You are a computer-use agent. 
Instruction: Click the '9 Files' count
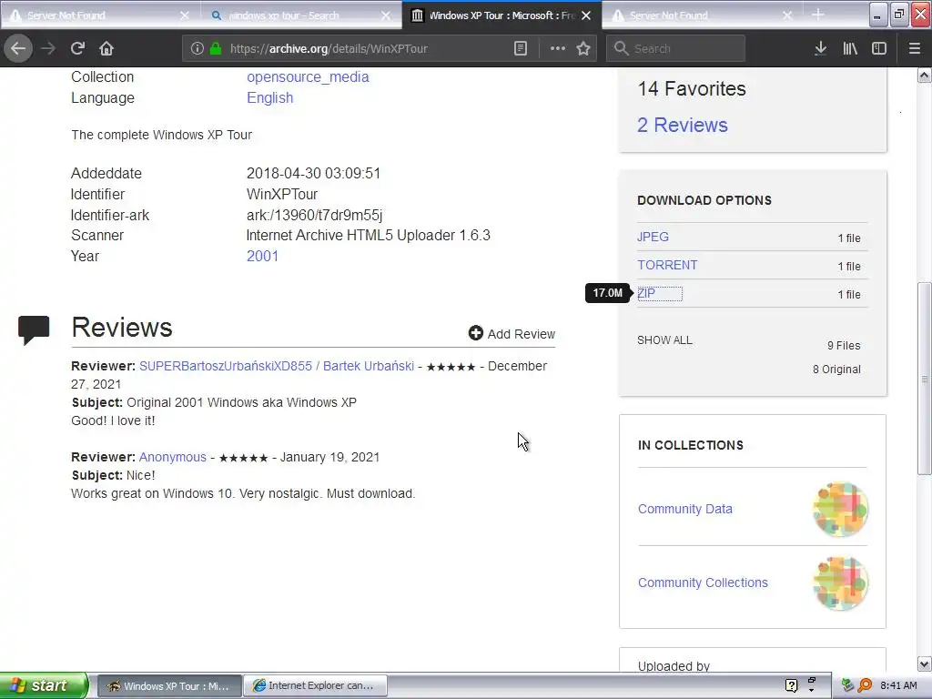[x=844, y=345]
